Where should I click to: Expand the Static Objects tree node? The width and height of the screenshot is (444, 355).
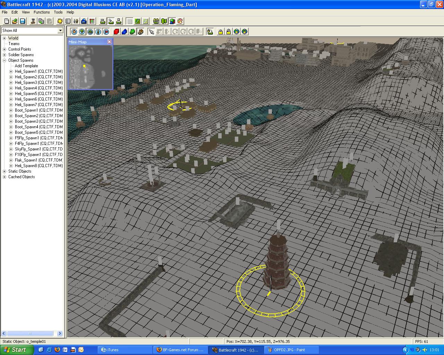point(5,171)
